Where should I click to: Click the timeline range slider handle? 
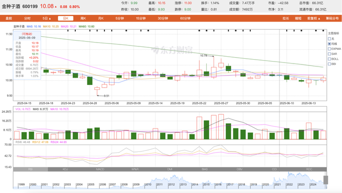pyautogui.click(x=326, y=180)
